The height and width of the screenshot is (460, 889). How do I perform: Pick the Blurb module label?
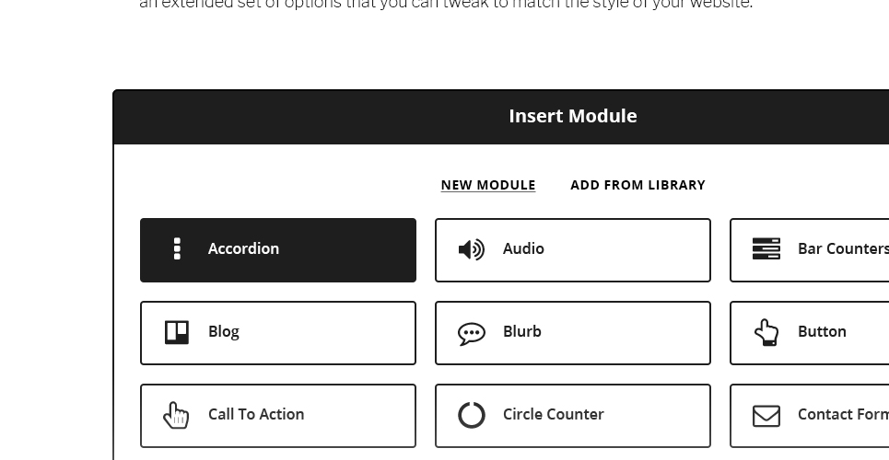click(522, 331)
